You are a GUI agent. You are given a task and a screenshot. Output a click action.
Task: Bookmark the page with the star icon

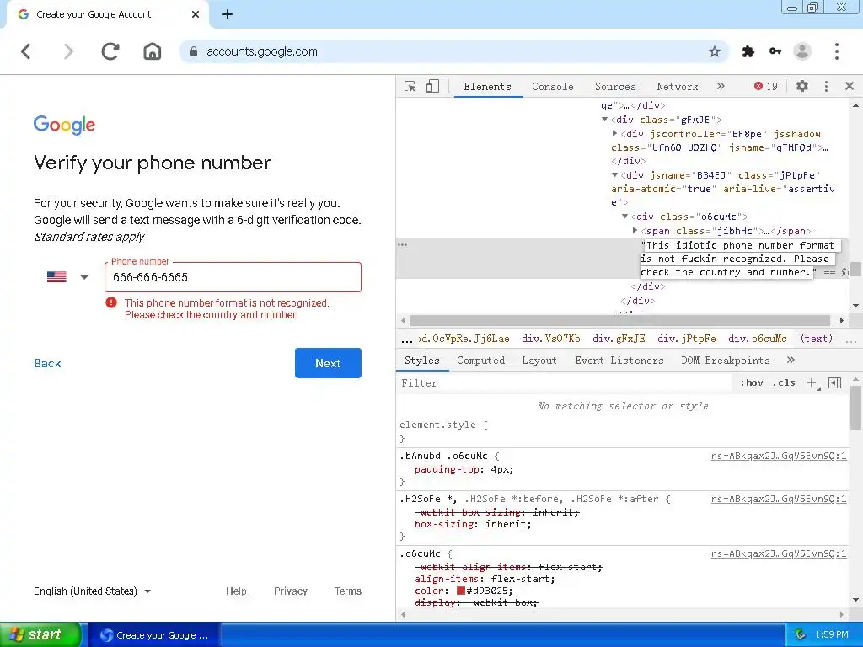pos(715,51)
